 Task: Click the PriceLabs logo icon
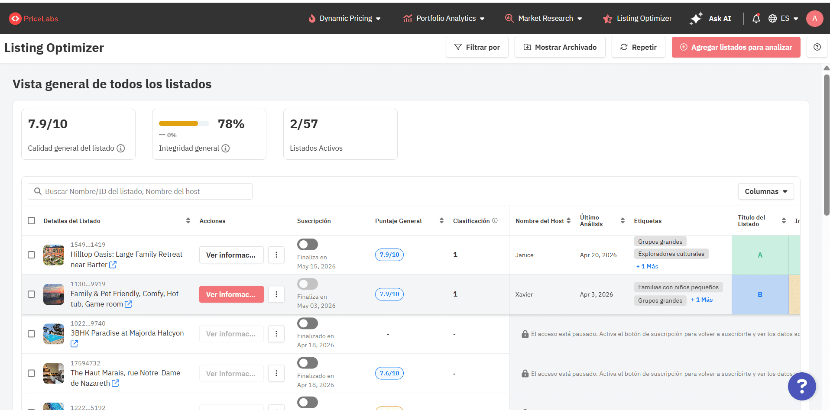(15, 18)
